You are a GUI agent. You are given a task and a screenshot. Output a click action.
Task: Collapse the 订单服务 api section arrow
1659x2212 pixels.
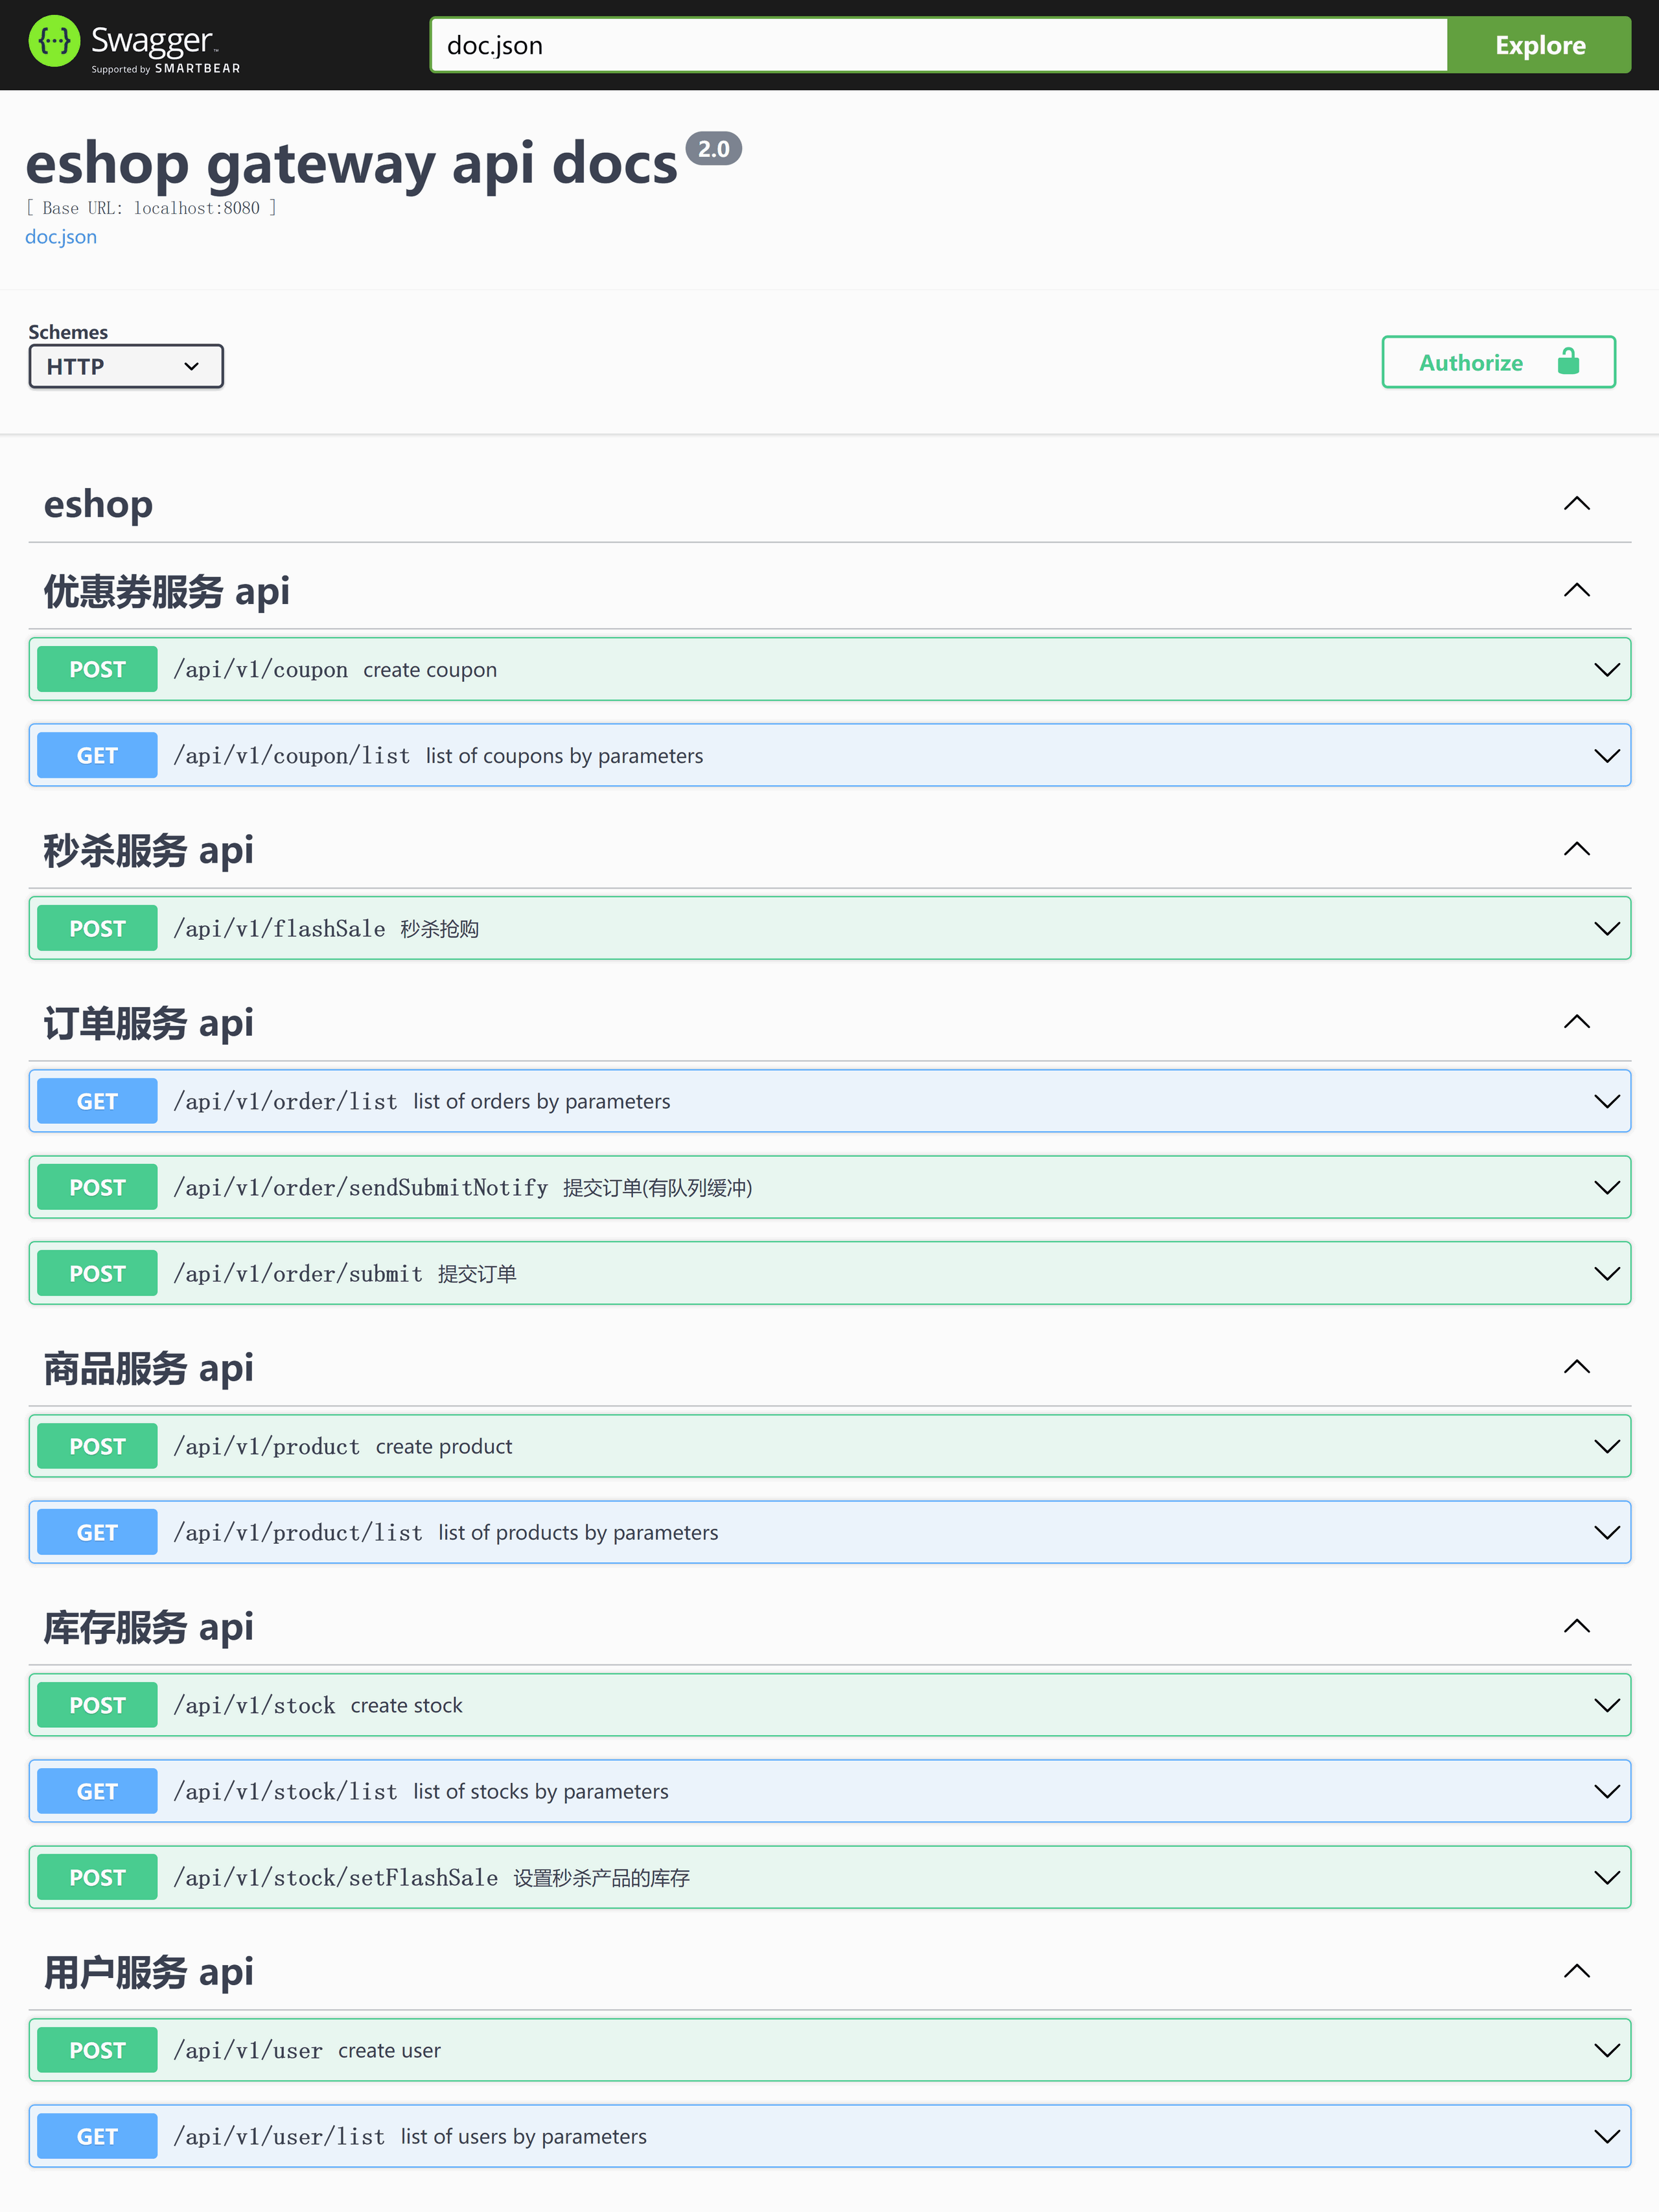[1576, 1022]
